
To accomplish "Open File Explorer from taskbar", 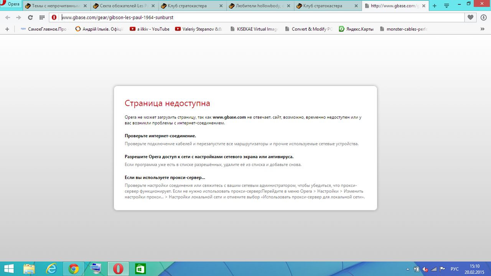I will tap(30, 269).
